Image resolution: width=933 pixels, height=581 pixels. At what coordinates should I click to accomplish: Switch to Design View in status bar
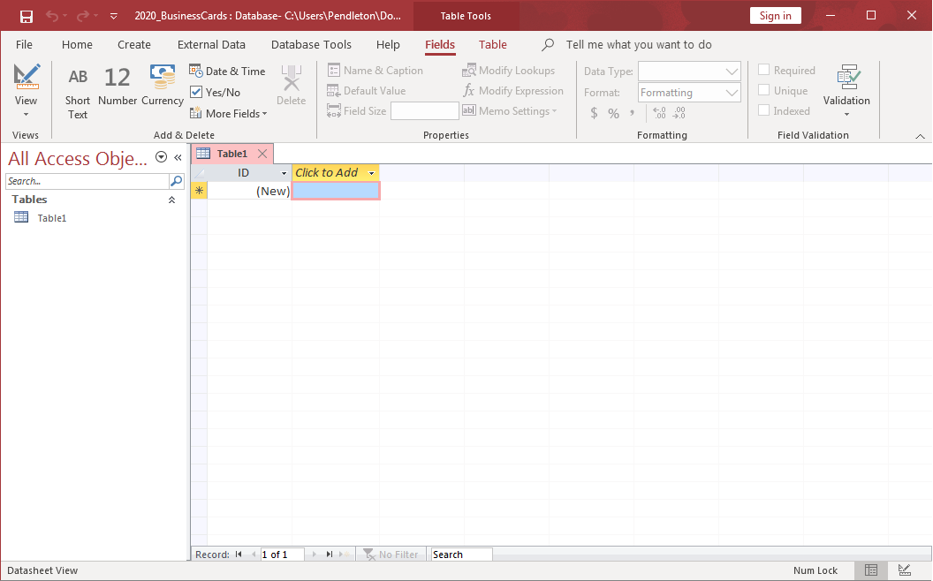(x=905, y=570)
